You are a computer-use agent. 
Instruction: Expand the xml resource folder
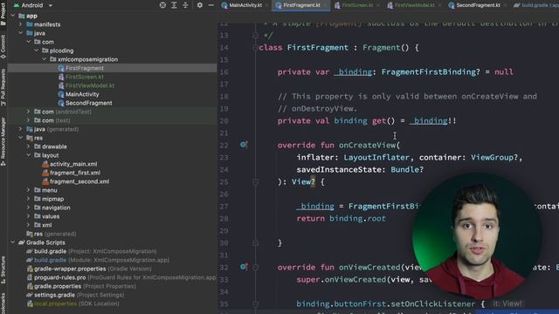pyautogui.click(x=29, y=225)
